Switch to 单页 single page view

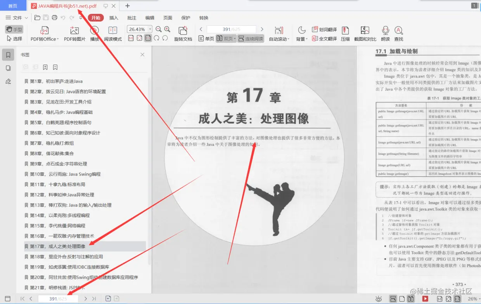[206, 39]
